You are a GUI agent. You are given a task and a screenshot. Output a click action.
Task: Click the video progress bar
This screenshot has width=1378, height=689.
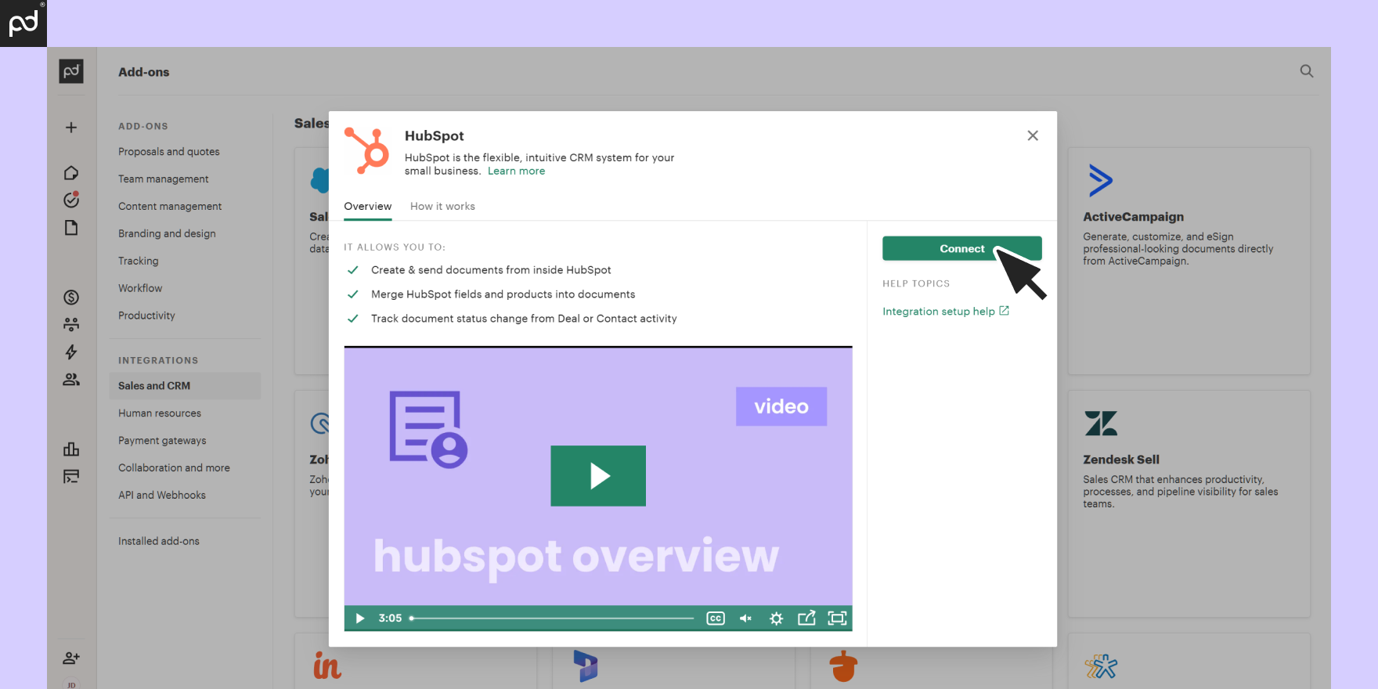(552, 619)
